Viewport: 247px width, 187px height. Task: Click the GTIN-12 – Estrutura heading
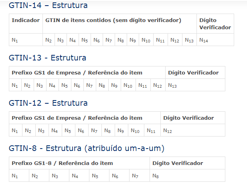(x=48, y=103)
